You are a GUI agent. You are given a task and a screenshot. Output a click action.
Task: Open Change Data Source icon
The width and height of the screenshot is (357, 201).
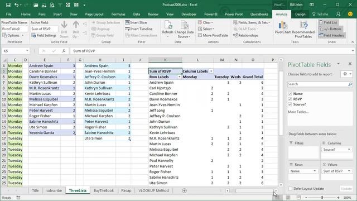point(184,25)
